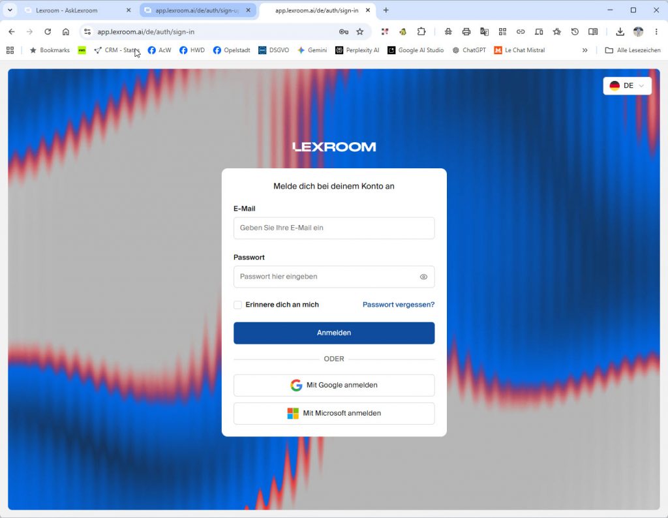Click the yellow-green extension icon
The height and width of the screenshot is (518, 668).
(402, 31)
